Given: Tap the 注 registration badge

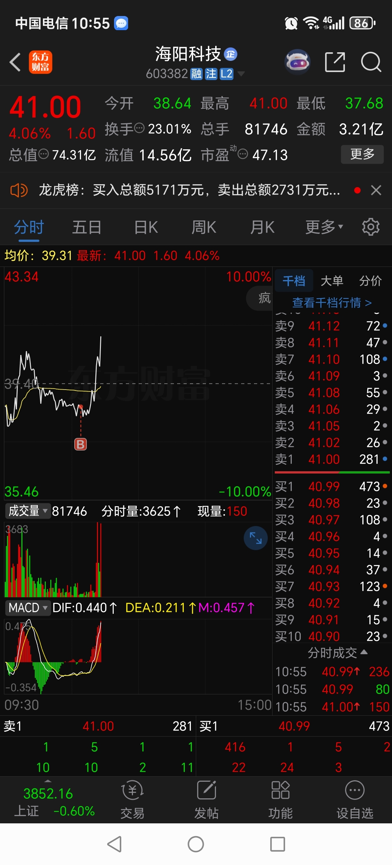Looking at the screenshot, I should tap(211, 74).
